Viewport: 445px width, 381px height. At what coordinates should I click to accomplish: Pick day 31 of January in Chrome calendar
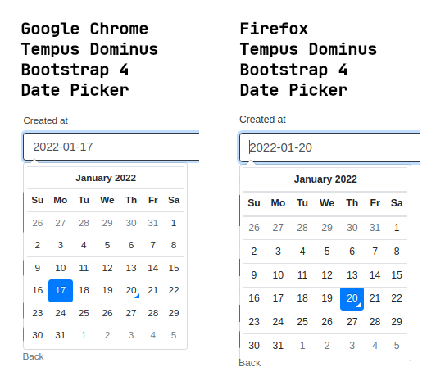coord(61,335)
